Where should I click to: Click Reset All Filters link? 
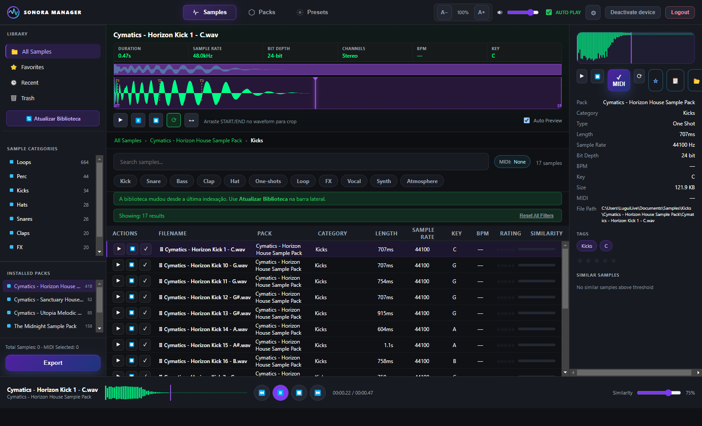point(536,215)
